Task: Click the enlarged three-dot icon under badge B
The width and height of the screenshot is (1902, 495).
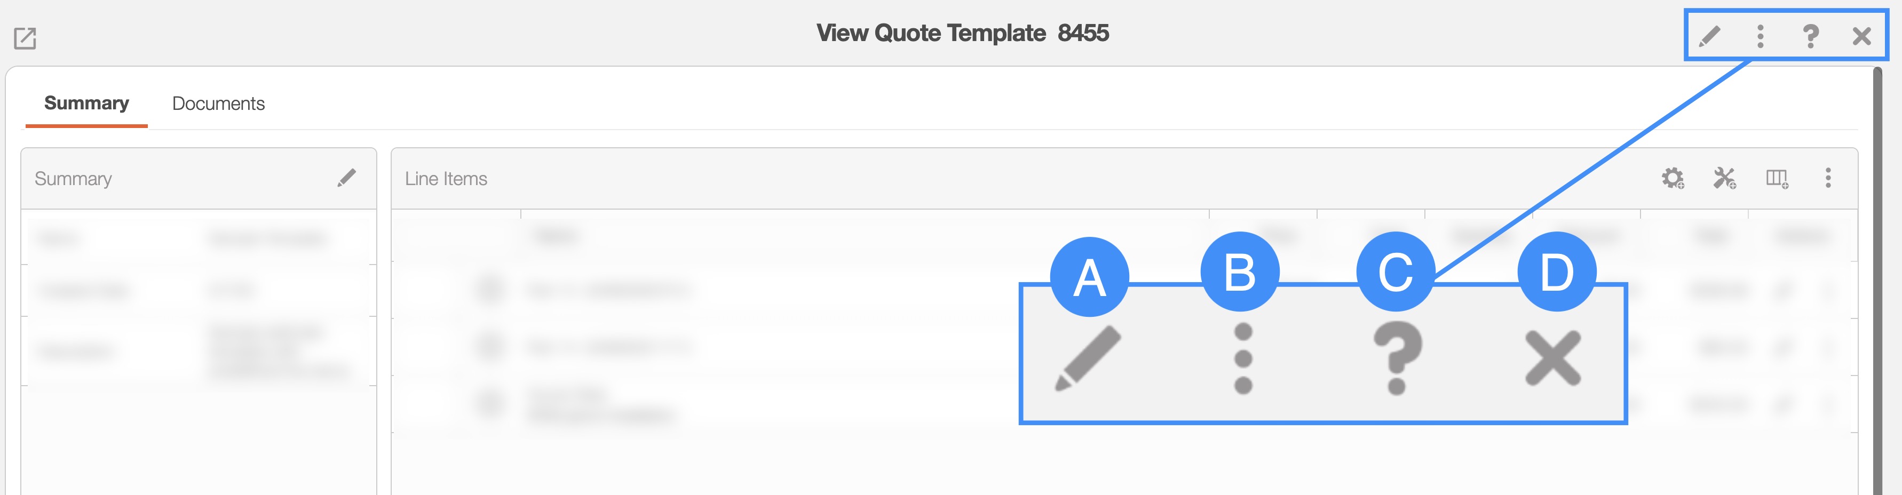Action: coord(1243,358)
